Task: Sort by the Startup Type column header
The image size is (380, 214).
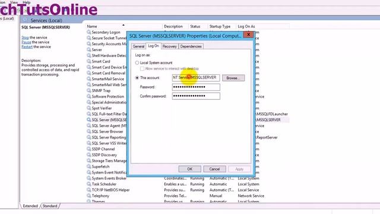Action: 221,26
